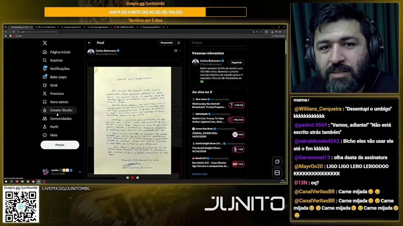Open Perfil person icon
This screenshot has height=226, width=403.
[x=45, y=127]
